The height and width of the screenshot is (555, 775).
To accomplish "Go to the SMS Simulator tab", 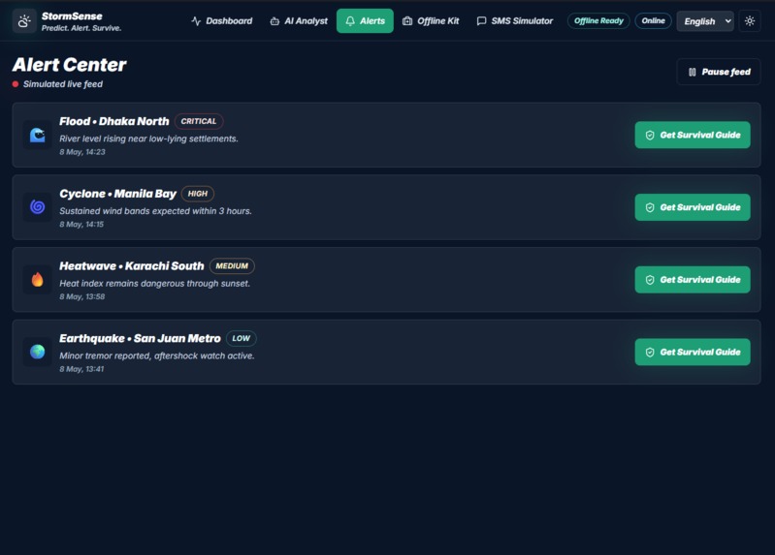I will click(514, 20).
